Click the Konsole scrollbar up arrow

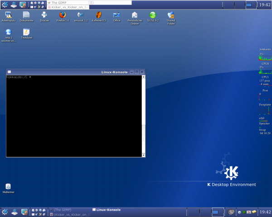(143, 77)
